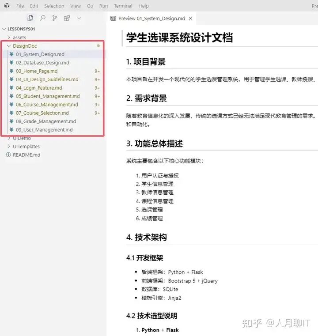The height and width of the screenshot is (336, 318).
Task: Click markdown icon beside 09_User_Management.md
Action: tap(11, 129)
